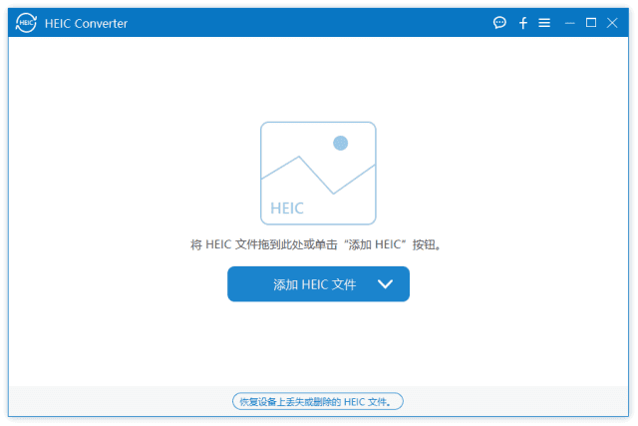Click the "HEIC" label inside the placeholder
This screenshot has width=638, height=426.
click(x=287, y=209)
